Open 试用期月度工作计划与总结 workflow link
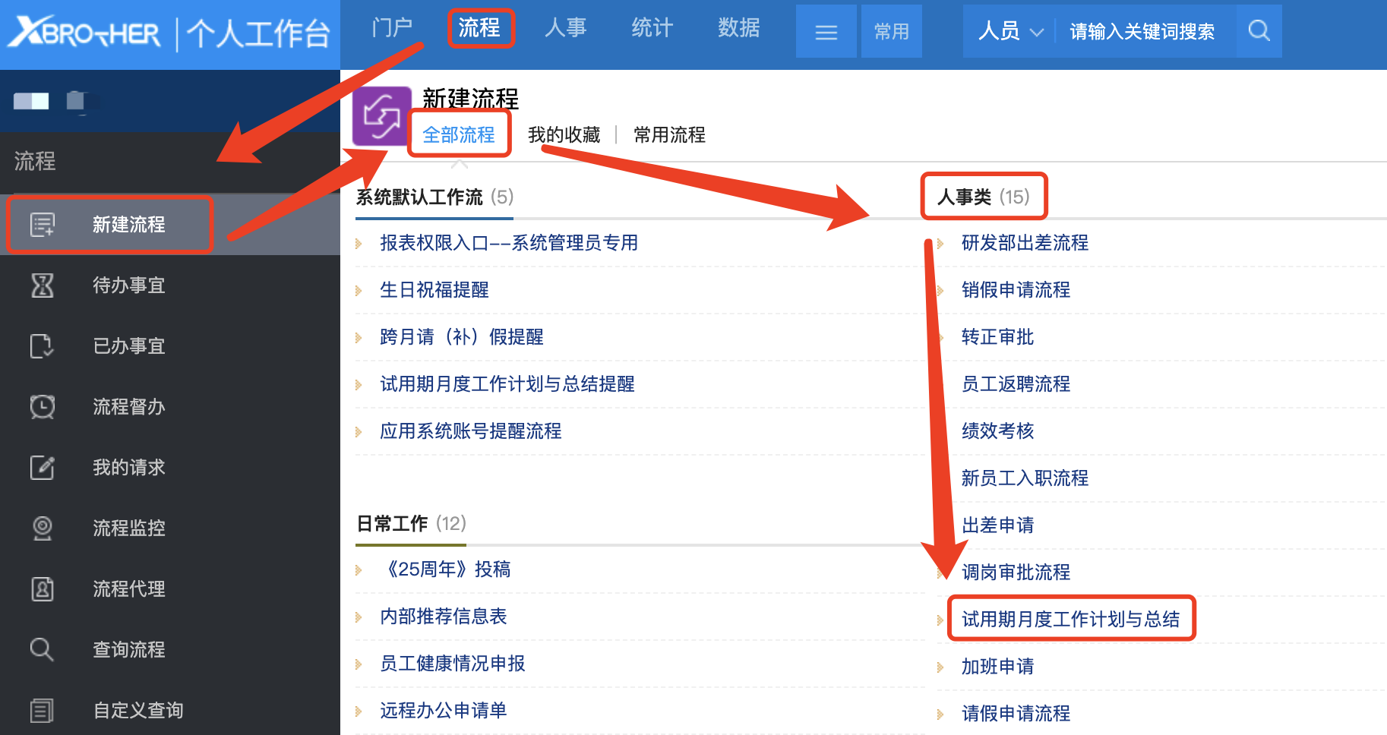 (1070, 620)
